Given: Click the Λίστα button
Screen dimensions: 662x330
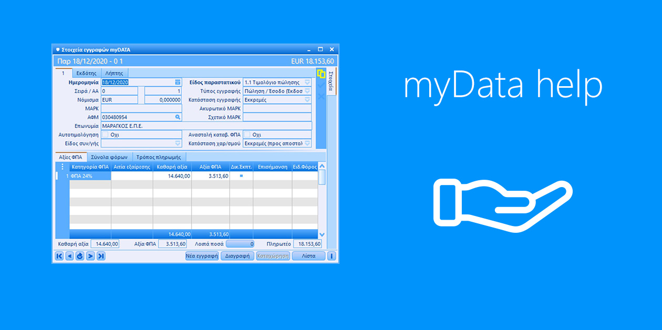Looking at the screenshot, I should 308,256.
